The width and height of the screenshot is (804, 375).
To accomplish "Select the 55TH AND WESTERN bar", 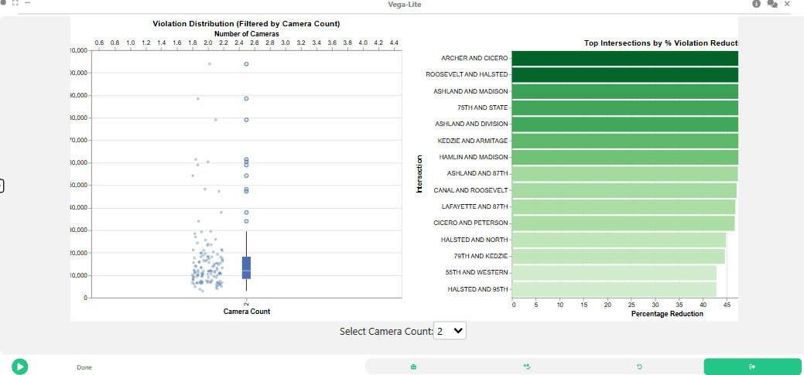I will coord(614,272).
